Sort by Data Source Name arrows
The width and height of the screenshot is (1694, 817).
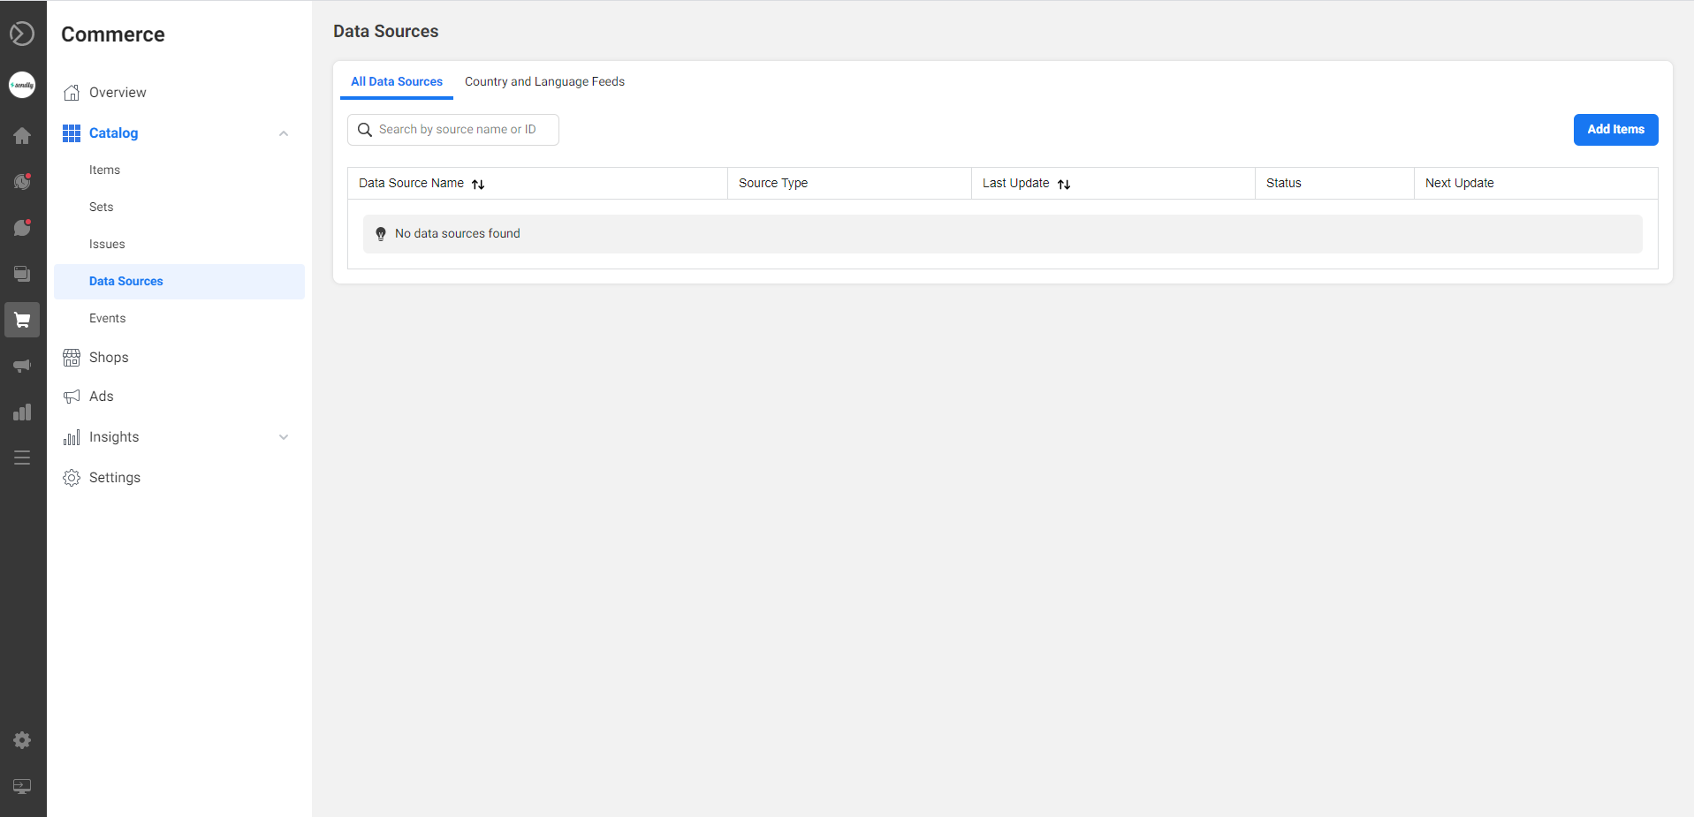point(478,184)
